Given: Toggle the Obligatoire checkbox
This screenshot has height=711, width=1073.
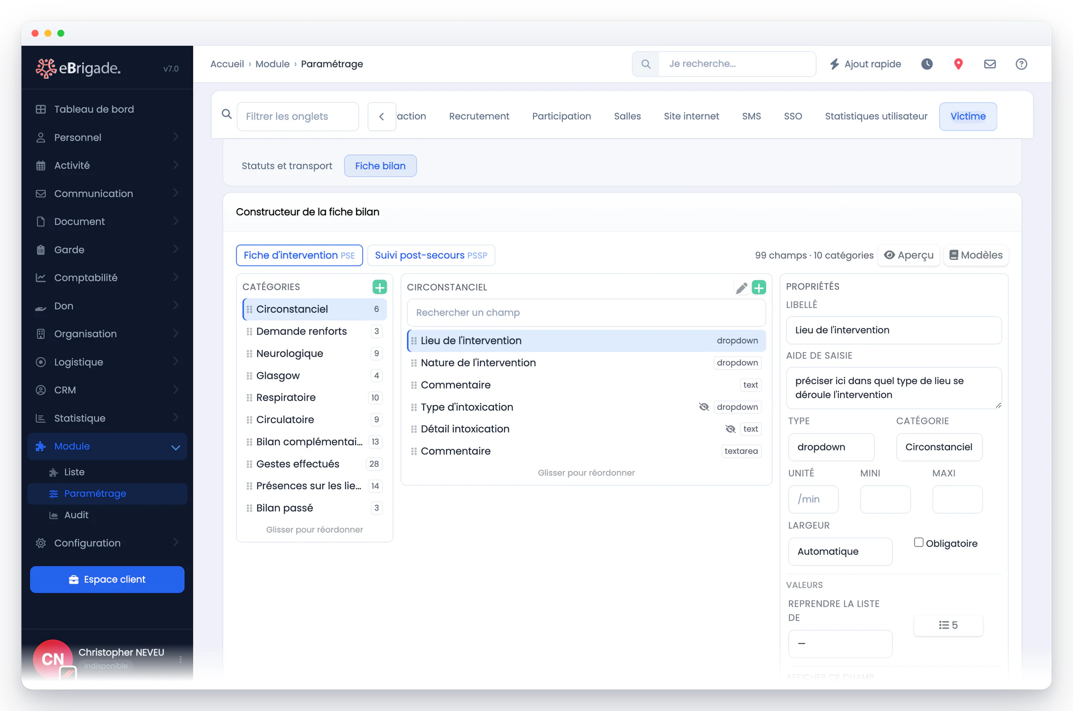Looking at the screenshot, I should point(919,543).
